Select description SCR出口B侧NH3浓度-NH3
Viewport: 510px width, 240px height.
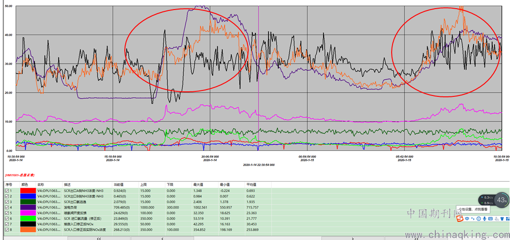pyautogui.click(x=84, y=196)
